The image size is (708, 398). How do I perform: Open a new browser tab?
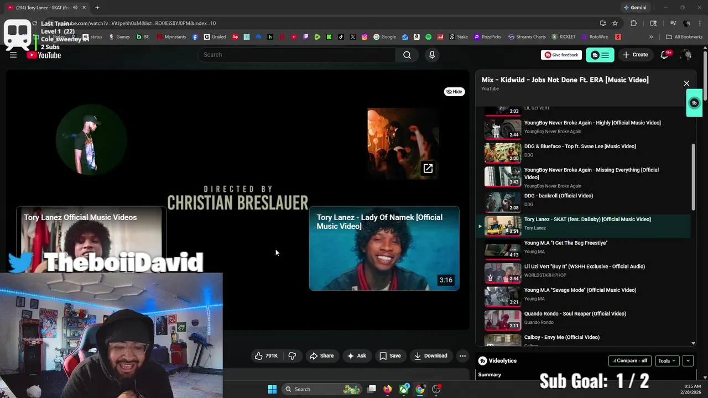(x=97, y=8)
